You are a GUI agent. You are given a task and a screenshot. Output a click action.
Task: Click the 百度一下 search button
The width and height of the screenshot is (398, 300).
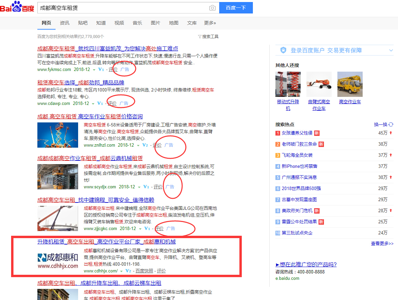click(x=236, y=8)
